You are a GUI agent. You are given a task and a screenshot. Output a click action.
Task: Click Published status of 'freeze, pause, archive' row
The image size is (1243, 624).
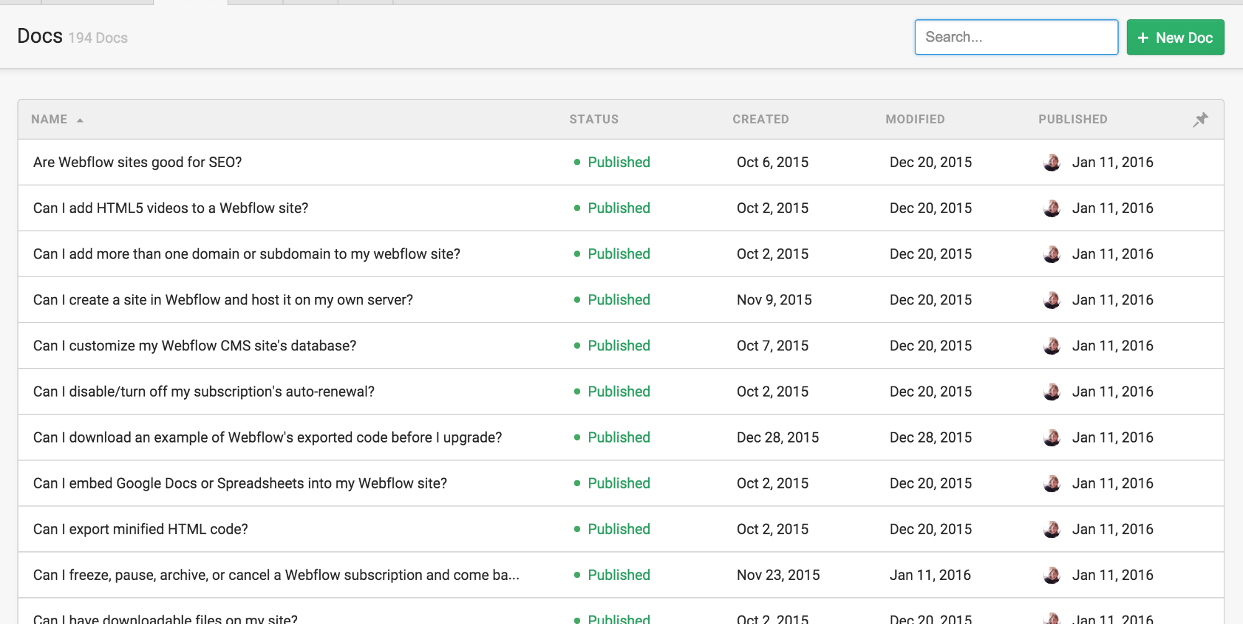coord(612,576)
